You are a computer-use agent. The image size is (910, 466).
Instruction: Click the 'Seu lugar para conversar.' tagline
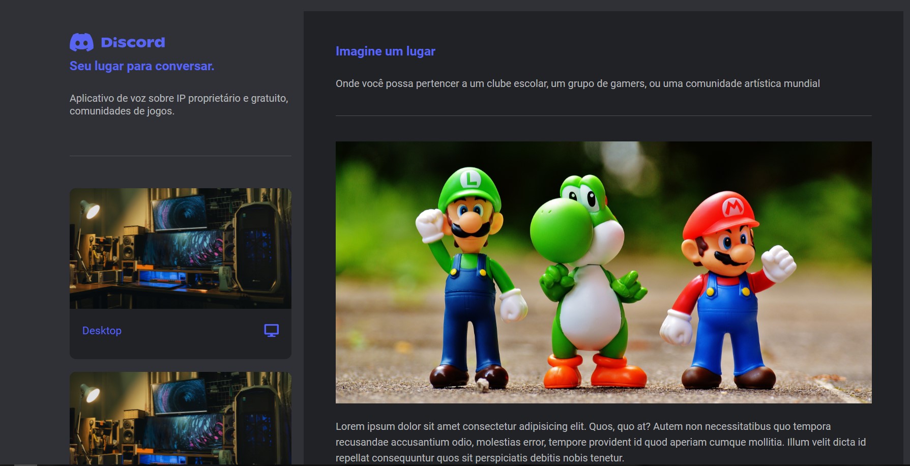141,66
